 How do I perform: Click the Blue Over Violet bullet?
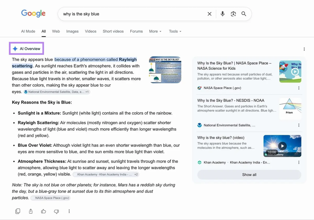click(x=99, y=148)
